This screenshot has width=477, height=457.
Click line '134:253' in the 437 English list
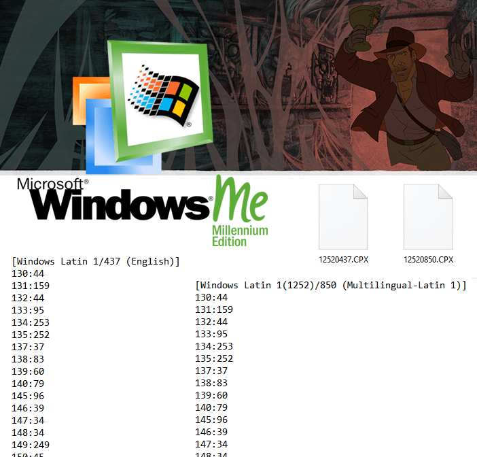[31, 322]
